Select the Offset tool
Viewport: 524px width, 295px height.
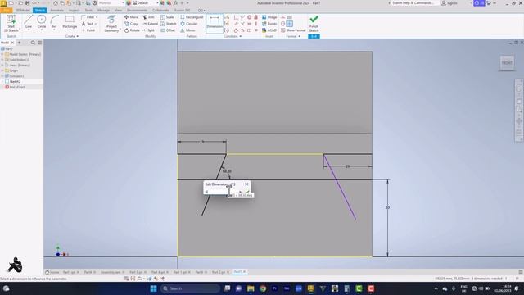click(168, 30)
